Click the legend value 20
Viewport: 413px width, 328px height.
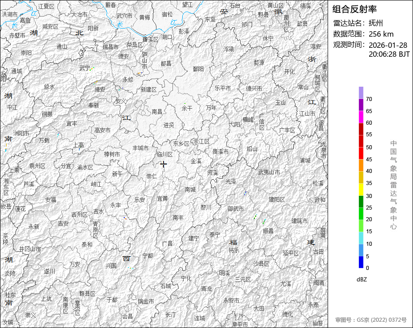[x=369, y=219]
